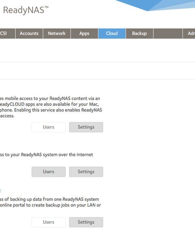Click the ReadyNAS logo title

(26, 10)
